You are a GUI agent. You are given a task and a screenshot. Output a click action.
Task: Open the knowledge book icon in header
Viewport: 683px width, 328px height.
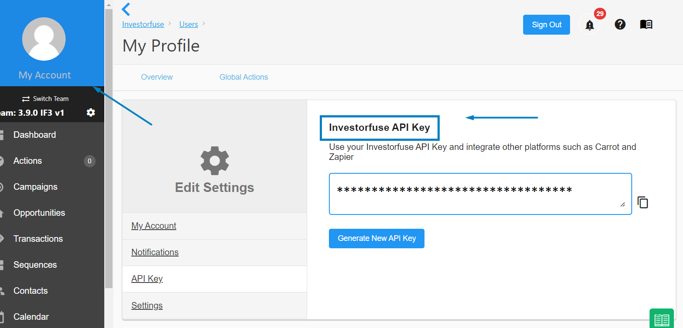[646, 25]
